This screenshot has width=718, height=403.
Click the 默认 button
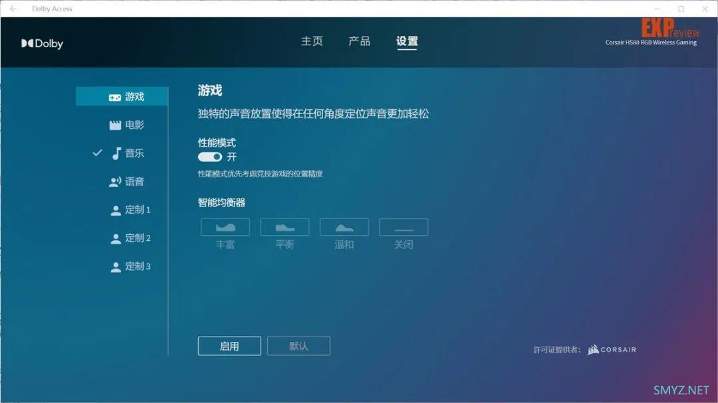tap(299, 347)
